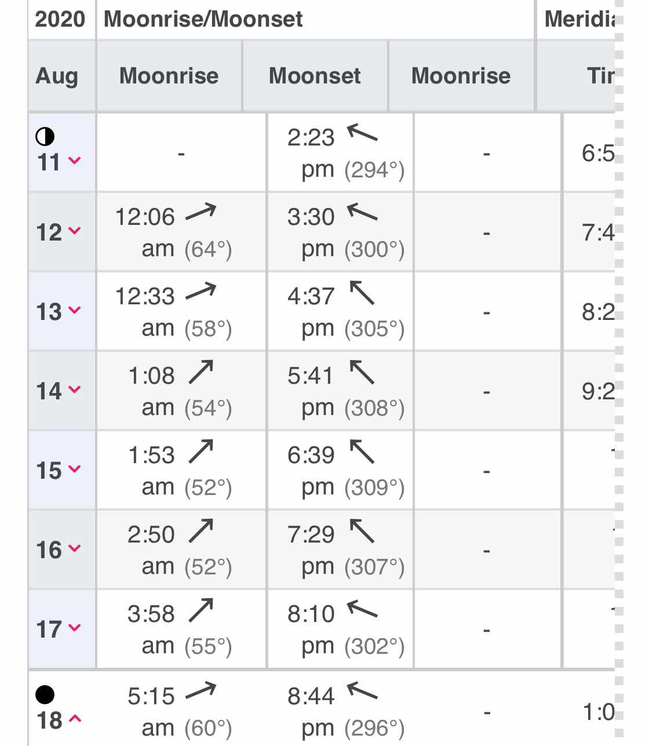Click the 12:06 am moonrise direction arrow
The image size is (649, 746).
pos(200,213)
